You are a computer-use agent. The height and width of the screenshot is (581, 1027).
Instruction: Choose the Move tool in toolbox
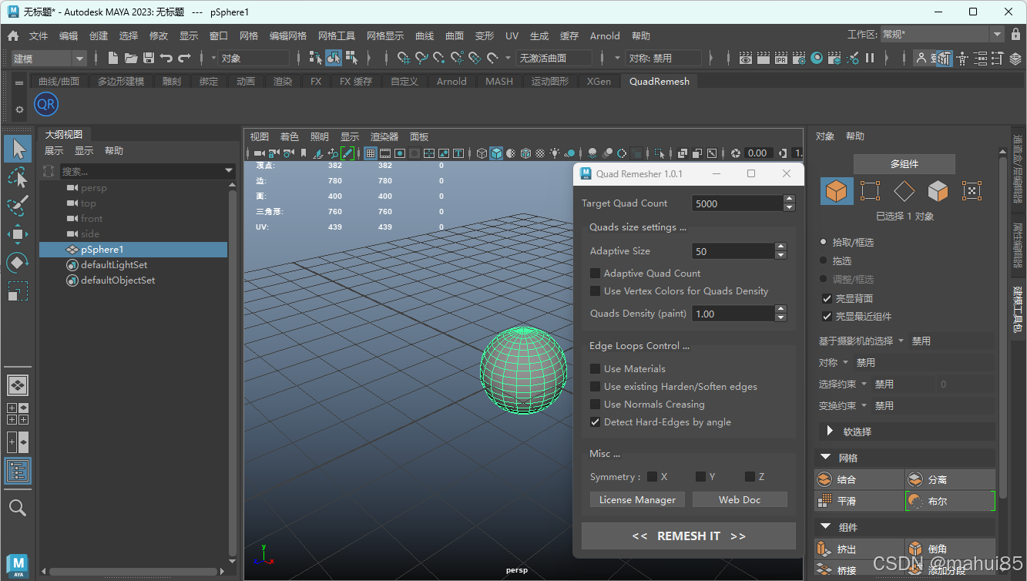click(18, 234)
